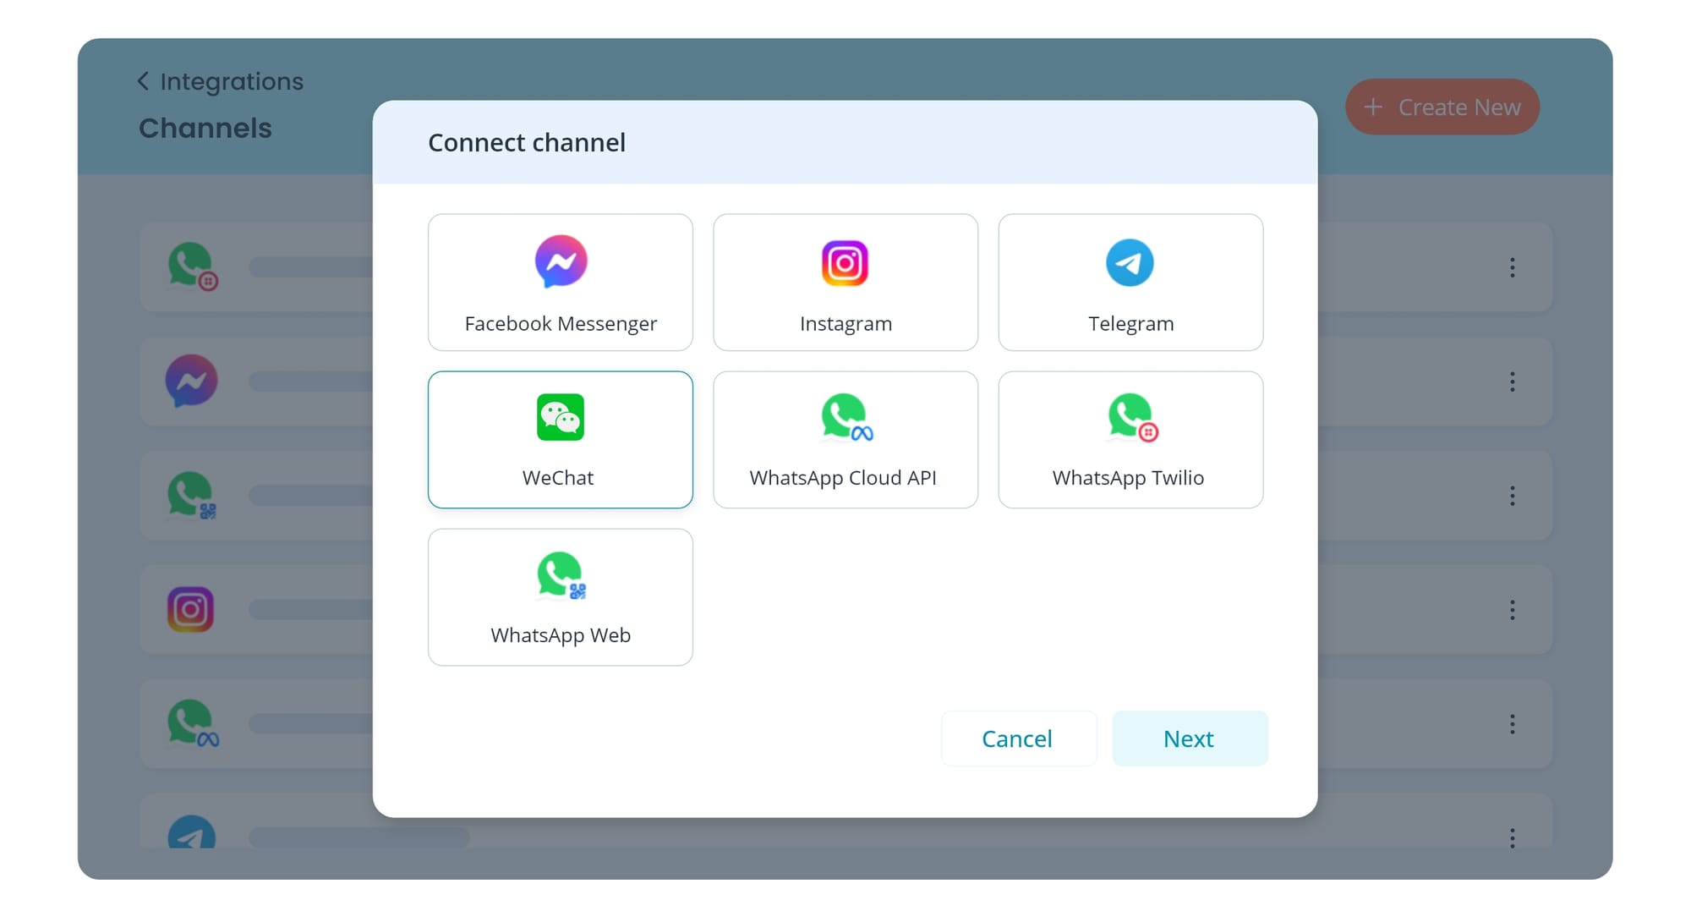Click the highlighted WeChat tile to deselect it

coord(560,439)
